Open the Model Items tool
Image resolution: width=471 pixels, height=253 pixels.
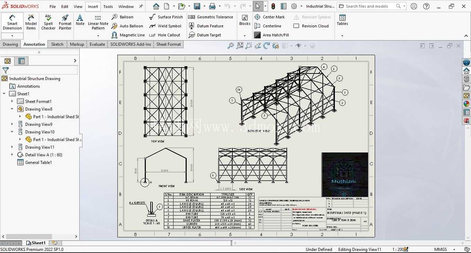click(31, 23)
